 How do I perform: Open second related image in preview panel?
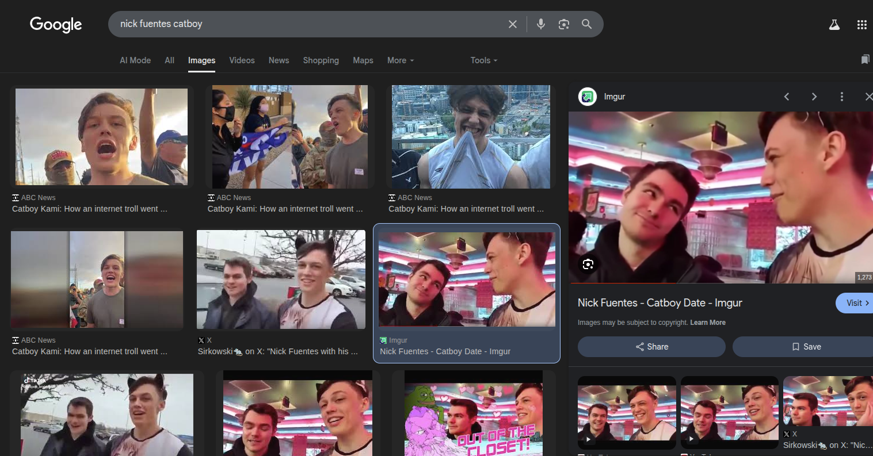click(729, 412)
